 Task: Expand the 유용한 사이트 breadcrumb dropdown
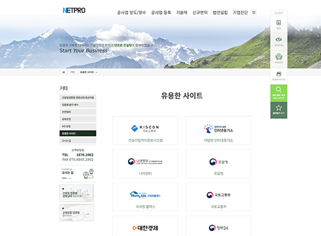pos(89,72)
